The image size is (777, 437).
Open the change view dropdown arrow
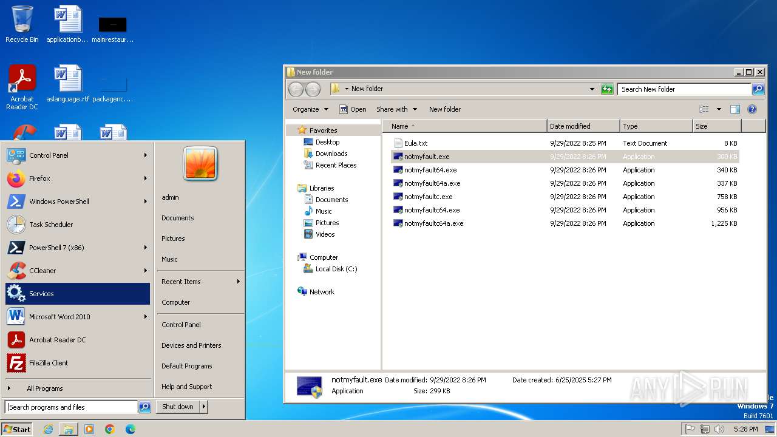[719, 109]
